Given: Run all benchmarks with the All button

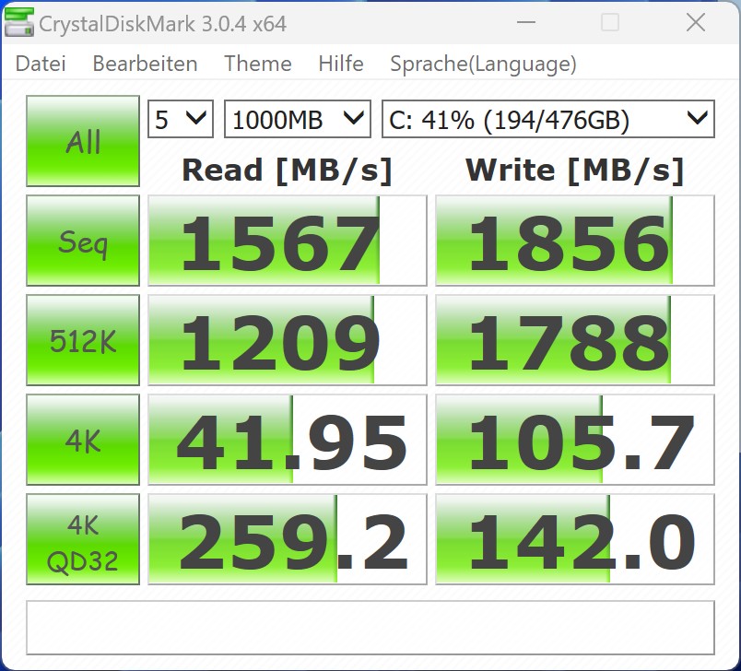Looking at the screenshot, I should point(83,141).
